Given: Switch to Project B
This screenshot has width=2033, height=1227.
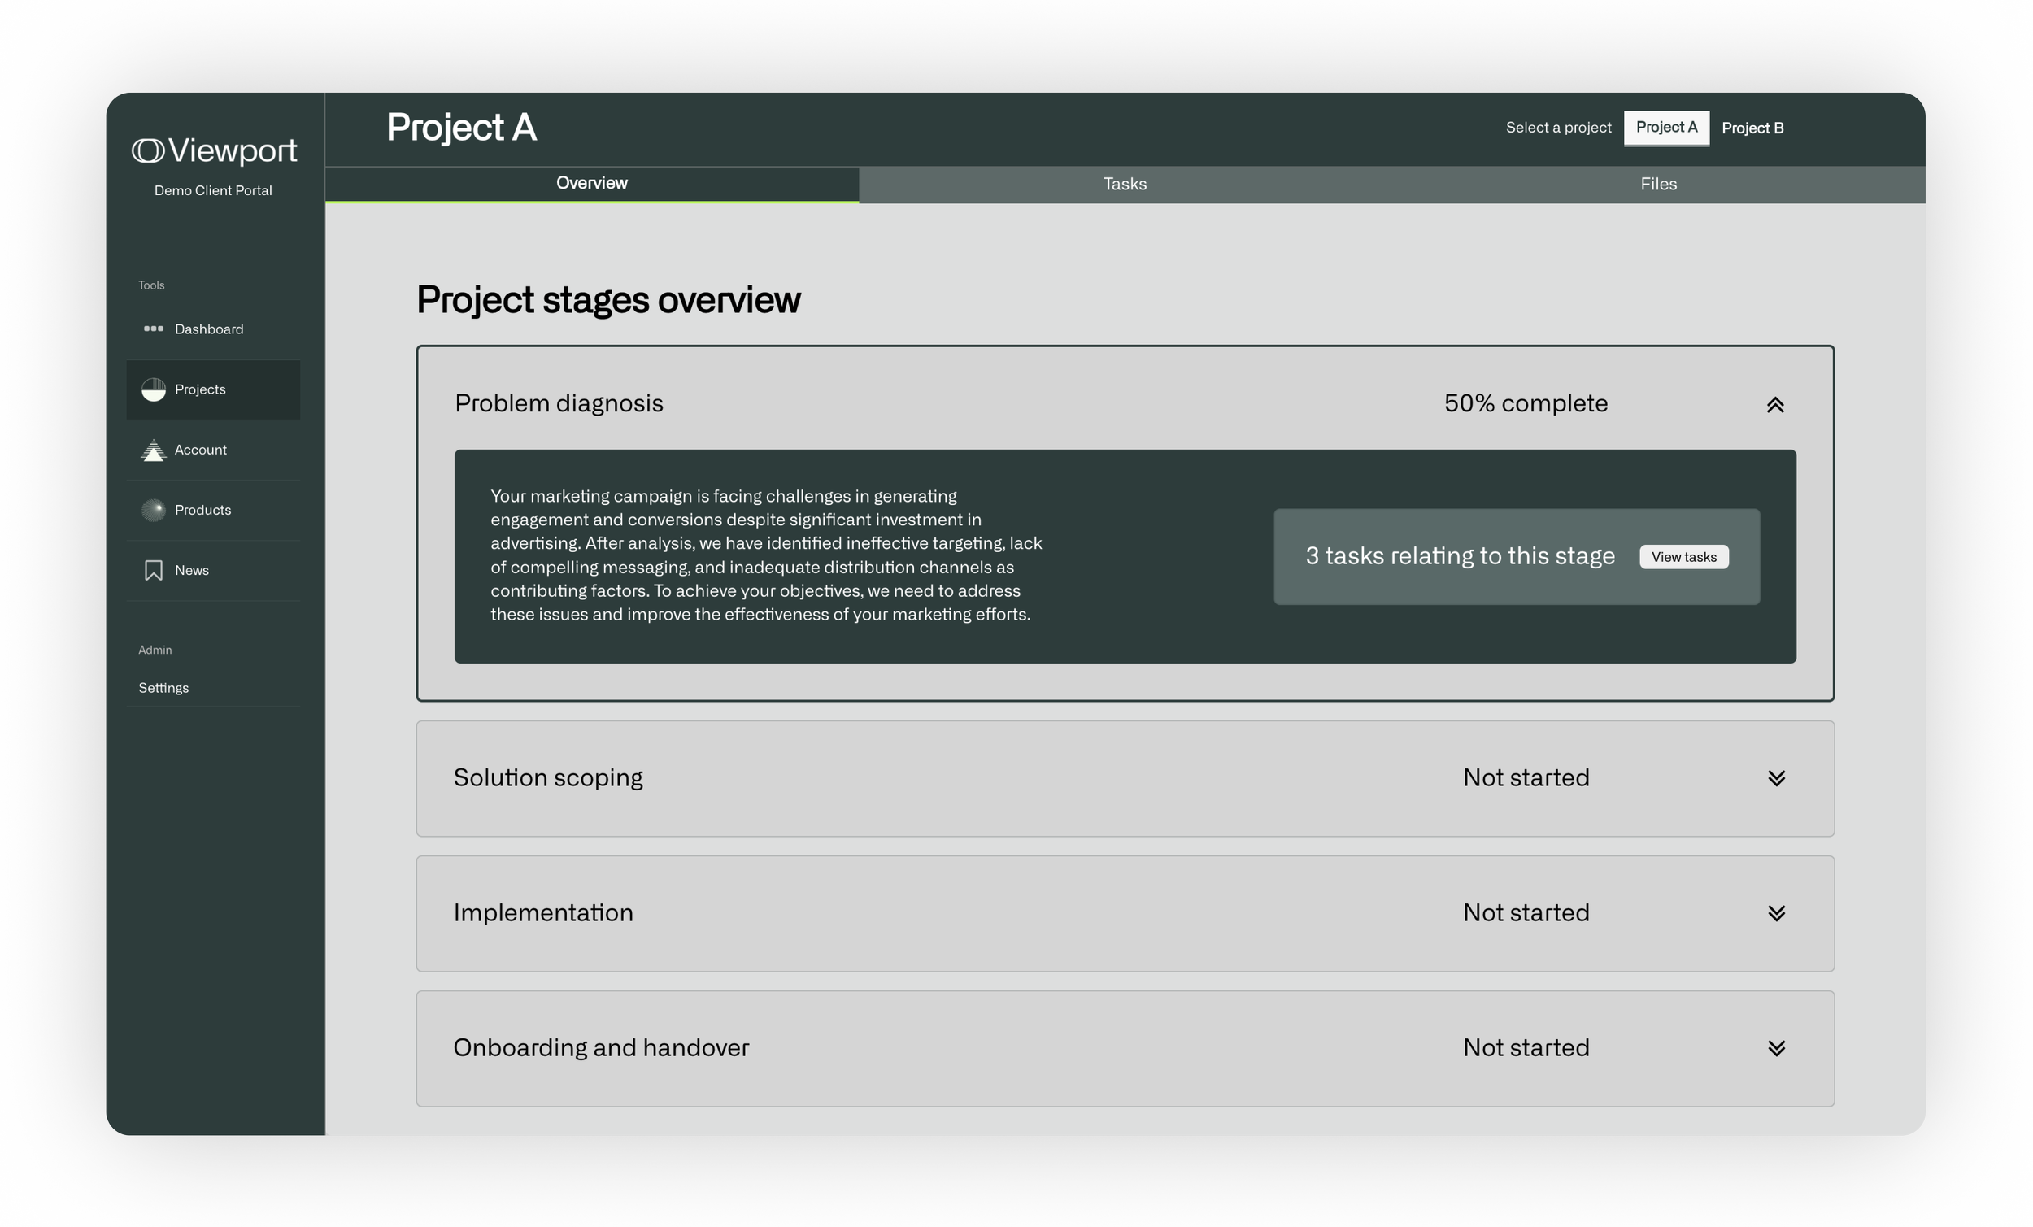Looking at the screenshot, I should (1752, 128).
